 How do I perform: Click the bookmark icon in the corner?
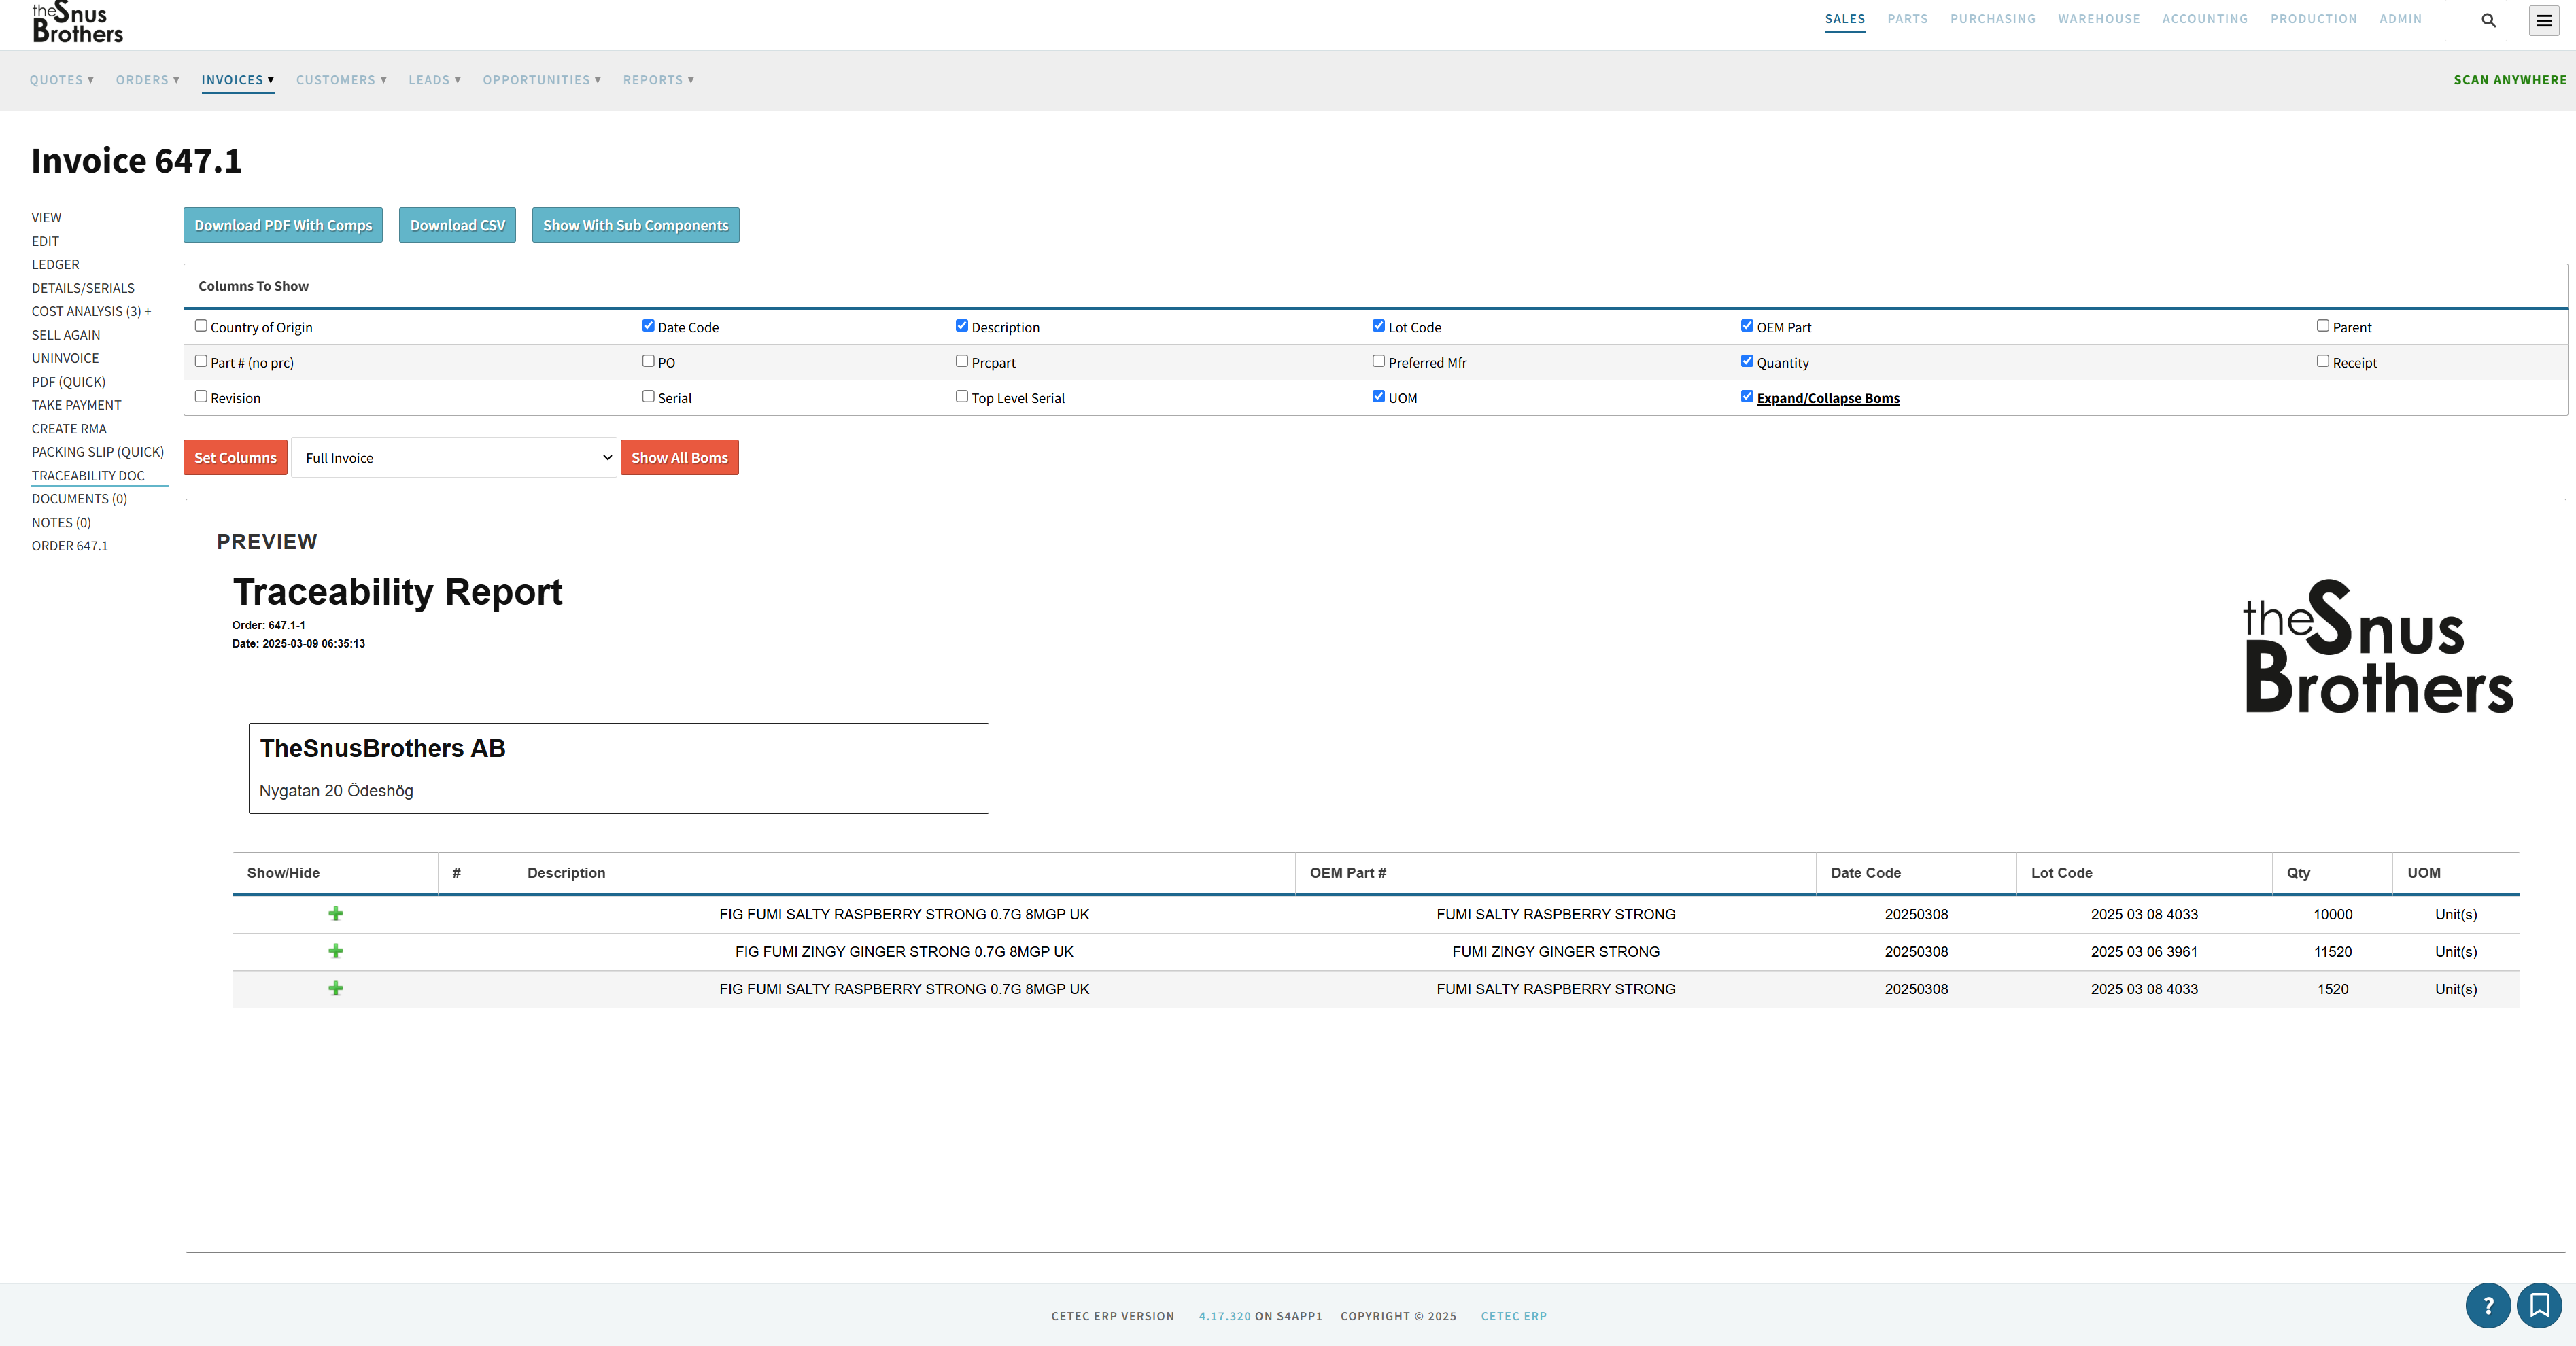[x=2539, y=1305]
